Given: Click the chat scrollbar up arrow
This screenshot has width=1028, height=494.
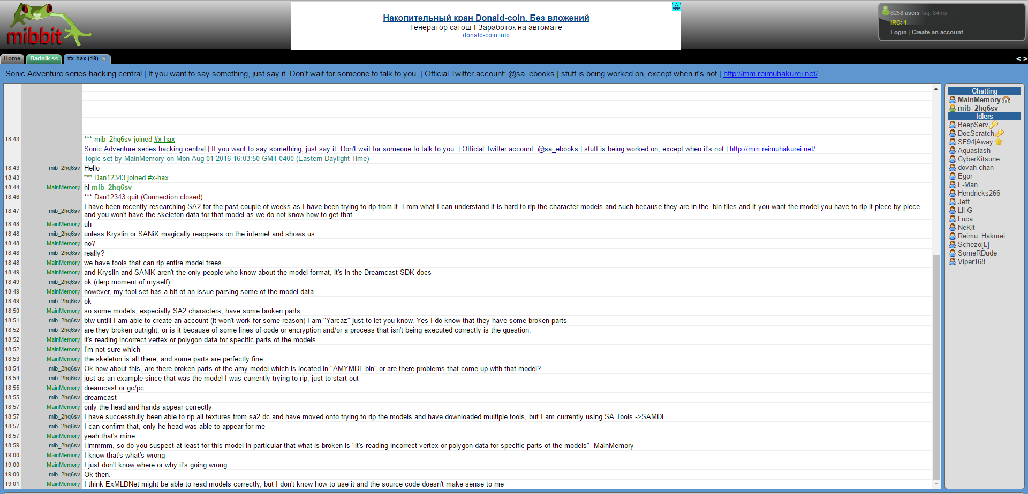Looking at the screenshot, I should pos(936,89).
